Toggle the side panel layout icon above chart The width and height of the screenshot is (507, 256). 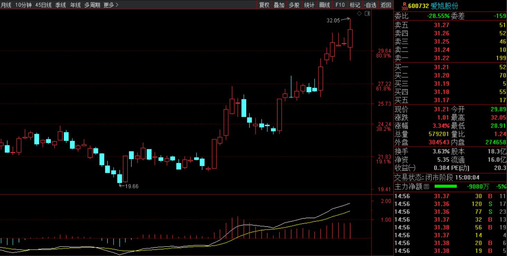367,14
